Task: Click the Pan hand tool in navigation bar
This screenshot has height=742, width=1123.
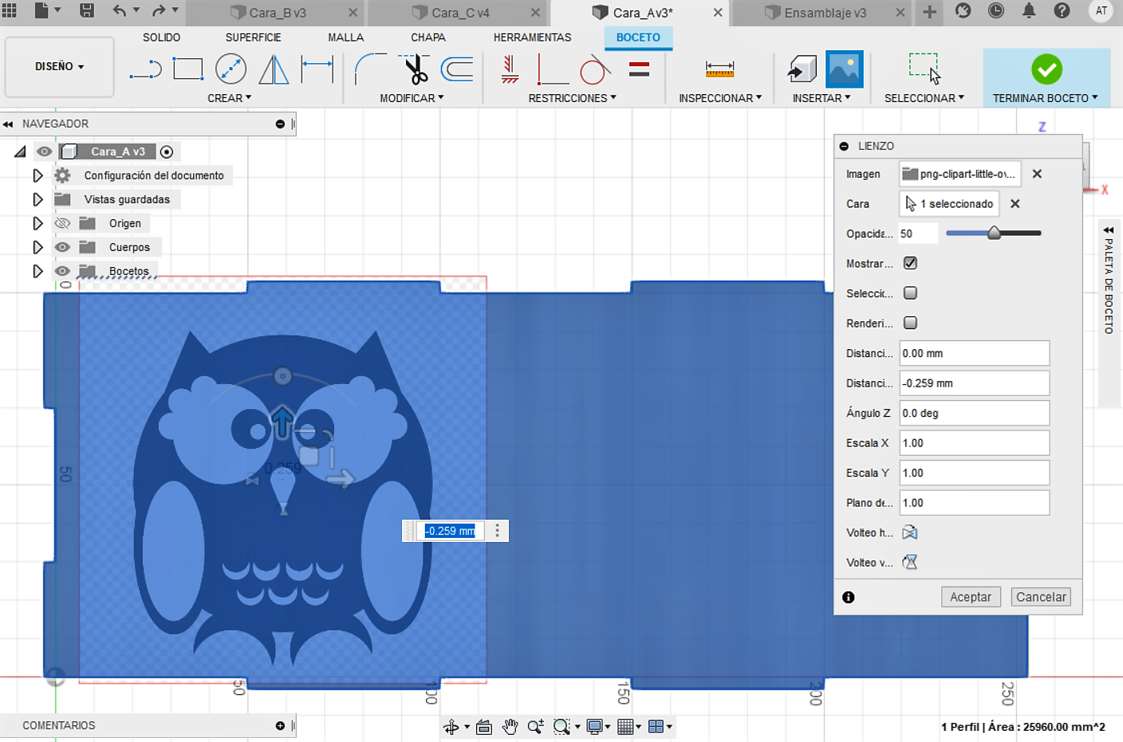Action: [x=510, y=726]
